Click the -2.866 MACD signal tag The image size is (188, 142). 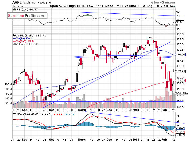pyautogui.click(x=180, y=132)
